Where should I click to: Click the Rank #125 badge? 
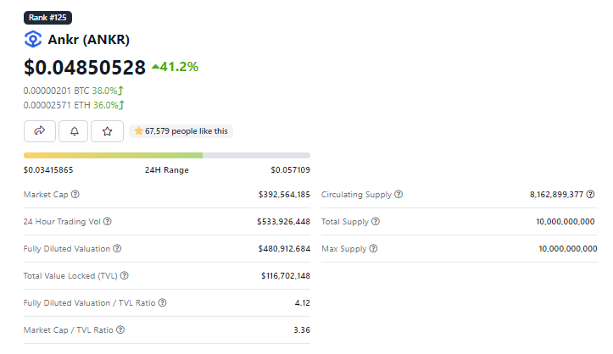(47, 18)
